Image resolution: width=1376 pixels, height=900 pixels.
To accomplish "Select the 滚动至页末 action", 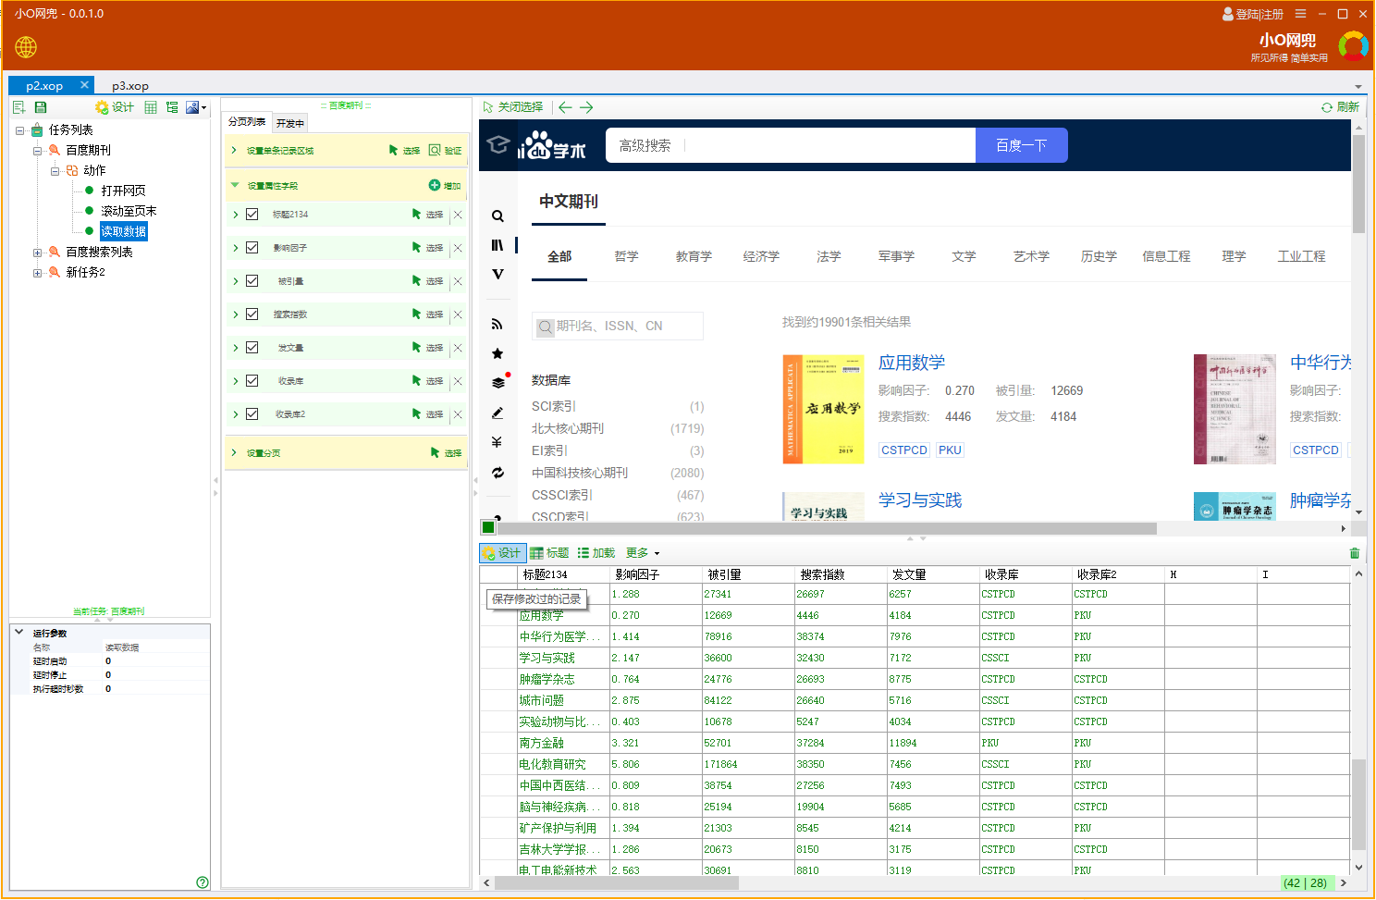I will tap(129, 211).
